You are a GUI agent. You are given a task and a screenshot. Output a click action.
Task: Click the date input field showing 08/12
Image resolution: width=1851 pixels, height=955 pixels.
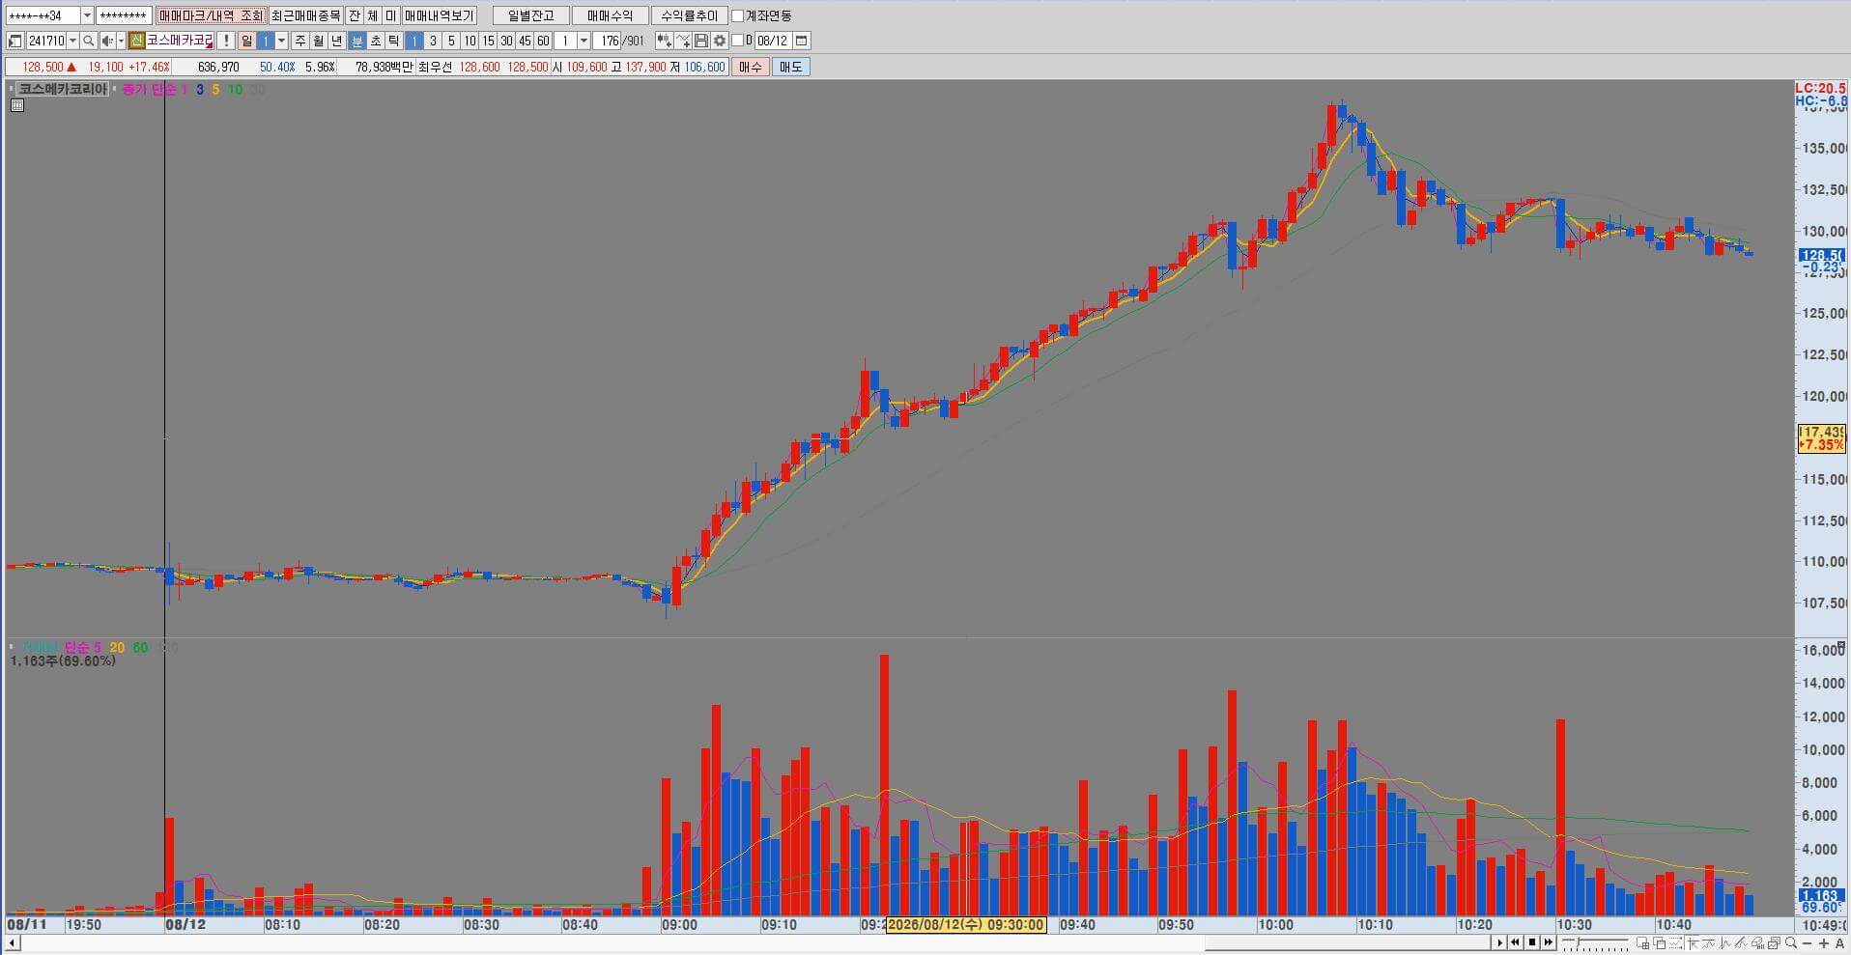click(x=772, y=41)
